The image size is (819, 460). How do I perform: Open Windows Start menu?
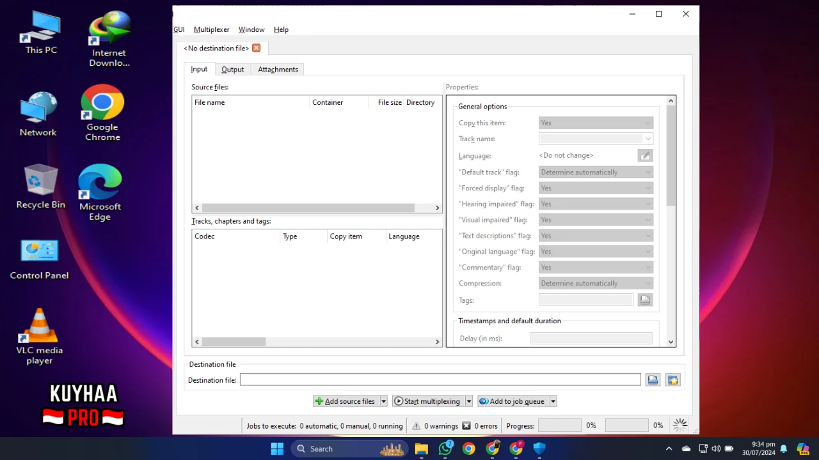277,448
